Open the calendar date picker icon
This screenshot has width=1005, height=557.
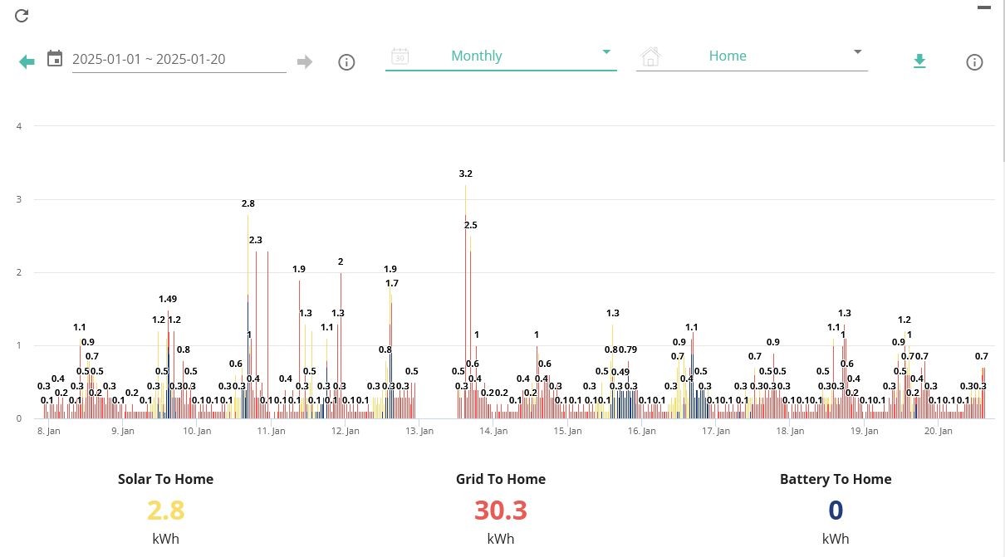pyautogui.click(x=55, y=59)
